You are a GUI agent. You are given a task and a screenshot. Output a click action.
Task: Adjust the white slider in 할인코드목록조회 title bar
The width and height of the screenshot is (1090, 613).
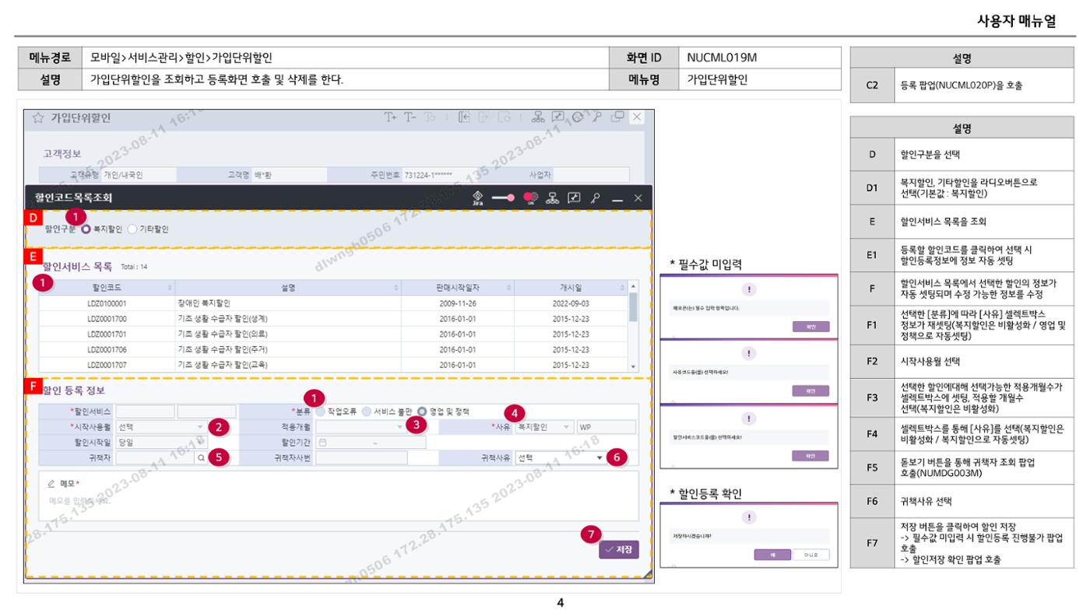[x=504, y=198]
